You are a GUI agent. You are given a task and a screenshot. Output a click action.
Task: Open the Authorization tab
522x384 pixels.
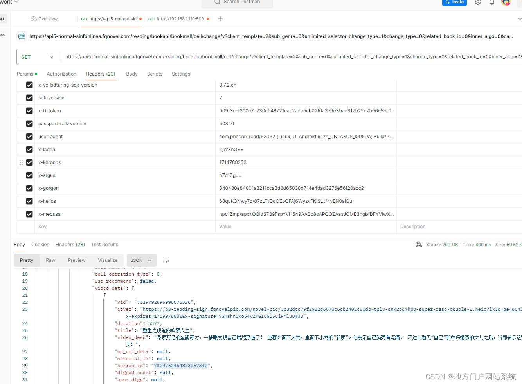(61, 74)
